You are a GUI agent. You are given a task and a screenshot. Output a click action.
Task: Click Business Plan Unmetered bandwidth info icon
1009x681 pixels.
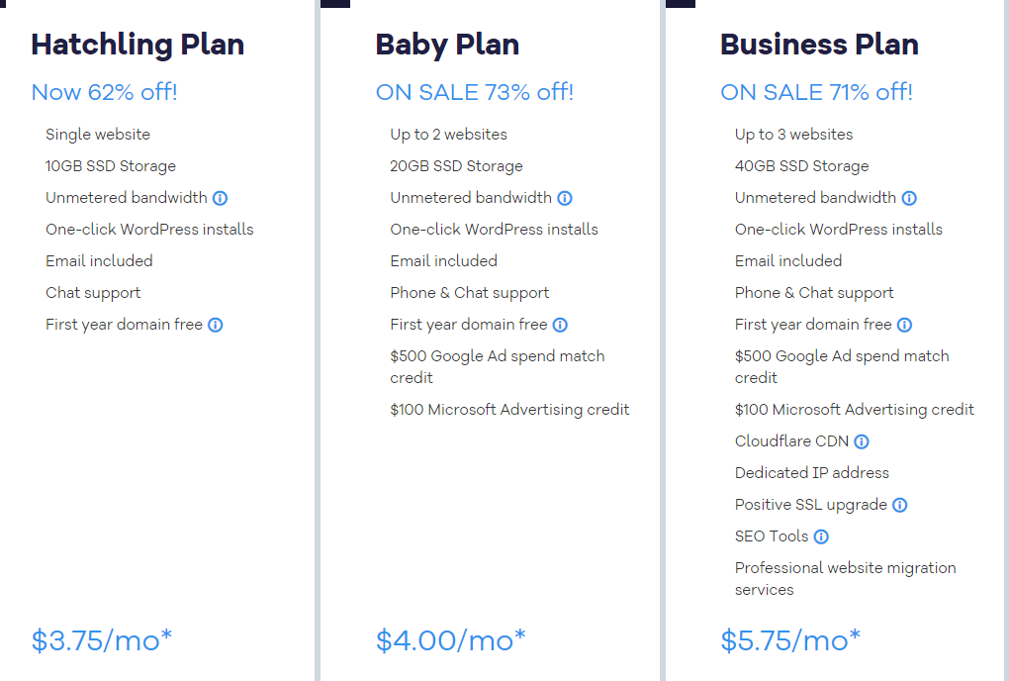tap(909, 198)
